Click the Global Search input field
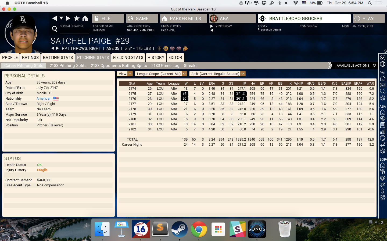Viewport: 387px width, 241px height. pyautogui.click(x=74, y=31)
